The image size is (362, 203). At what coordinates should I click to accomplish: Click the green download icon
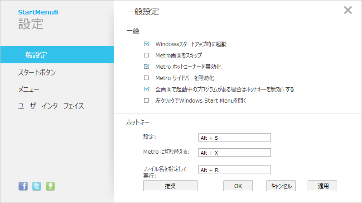point(50,186)
